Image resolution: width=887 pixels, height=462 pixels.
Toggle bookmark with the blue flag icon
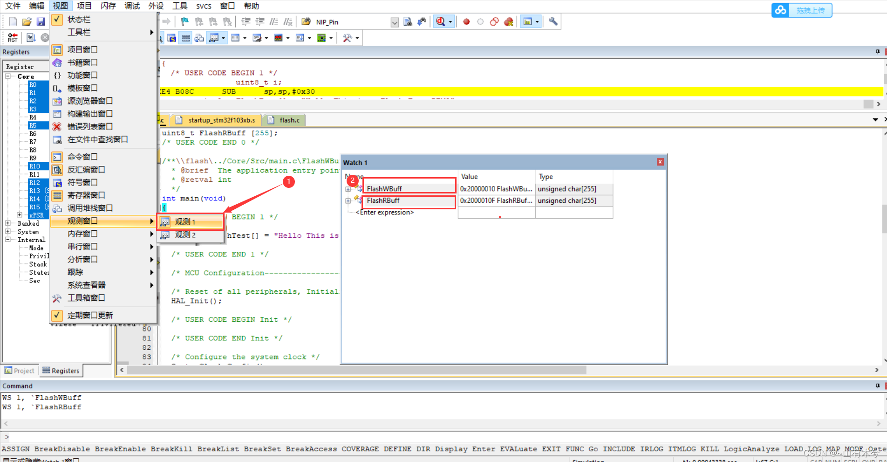(185, 21)
